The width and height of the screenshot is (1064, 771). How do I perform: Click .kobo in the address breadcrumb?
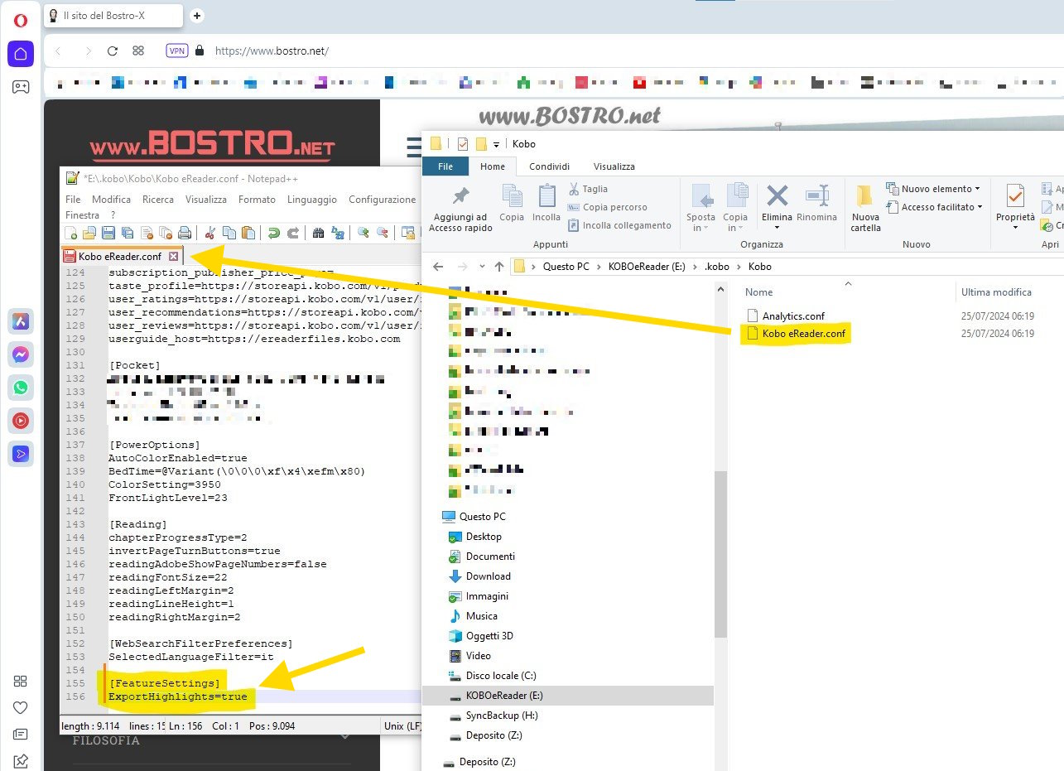[x=717, y=267]
